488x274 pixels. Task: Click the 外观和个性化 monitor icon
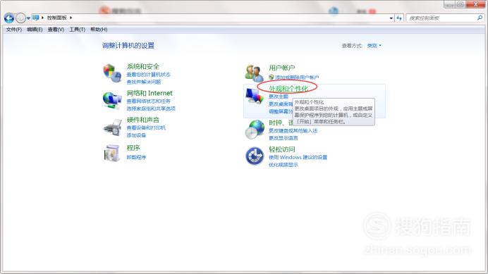255,96
